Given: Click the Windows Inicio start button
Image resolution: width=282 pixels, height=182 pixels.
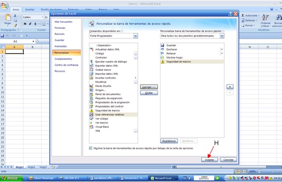Looking at the screenshot, I should point(12,178).
